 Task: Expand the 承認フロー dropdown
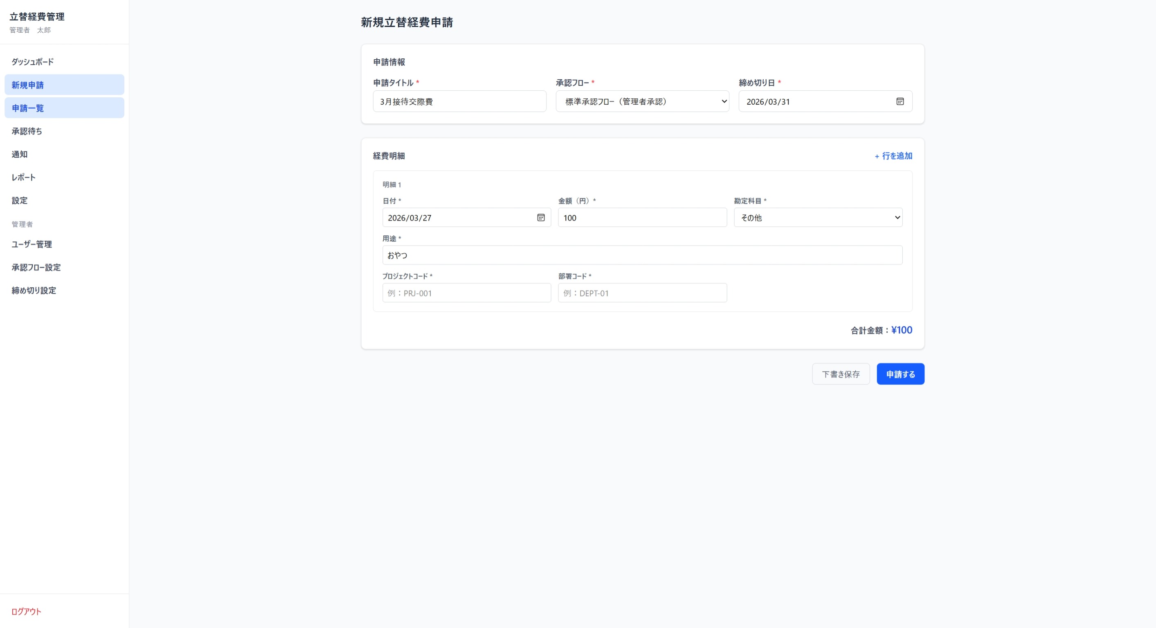coord(642,101)
